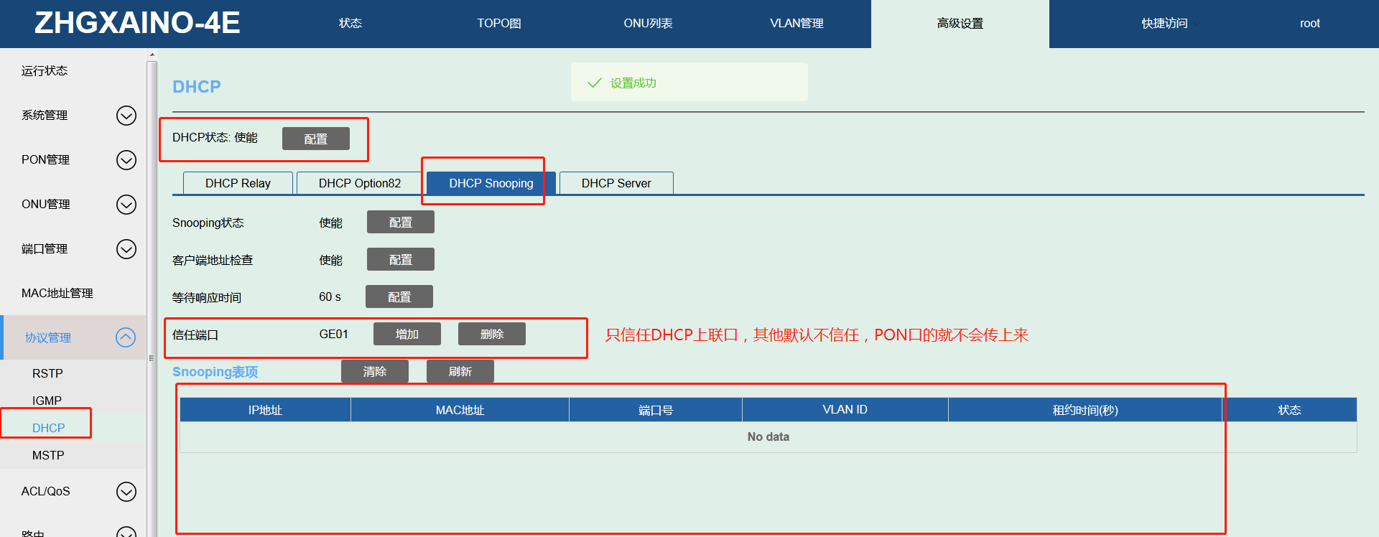Expand the ACL/QoS chevron icon
This screenshot has width=1379, height=537.
click(126, 492)
